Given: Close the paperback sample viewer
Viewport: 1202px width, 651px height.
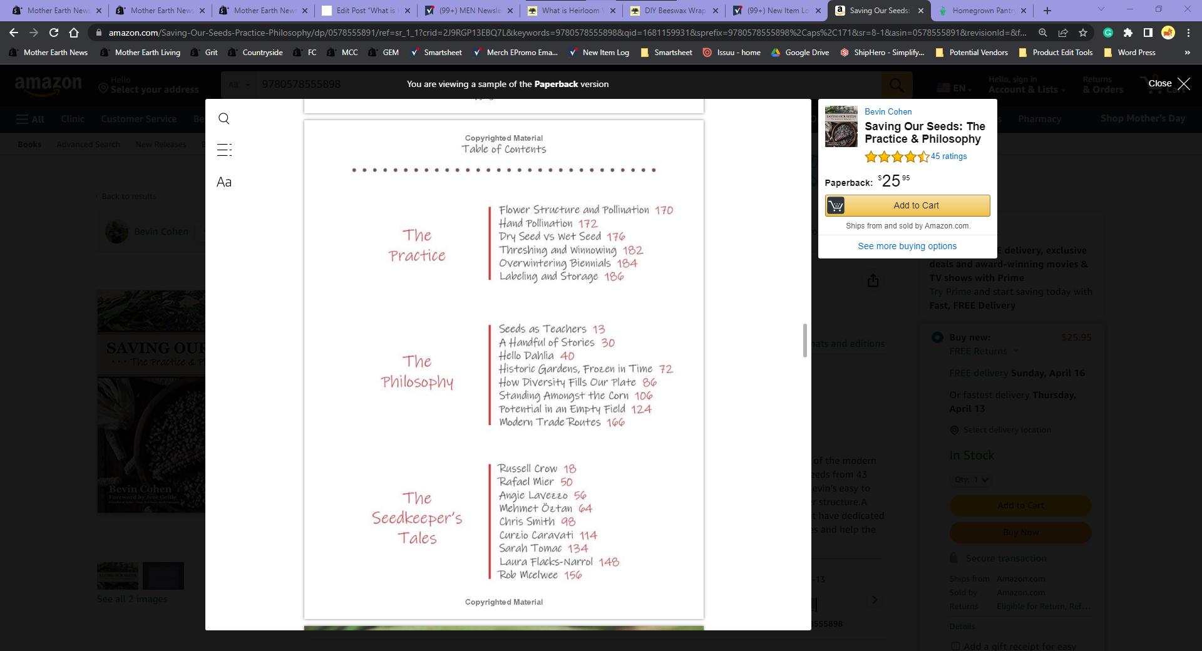Looking at the screenshot, I should (x=1169, y=84).
